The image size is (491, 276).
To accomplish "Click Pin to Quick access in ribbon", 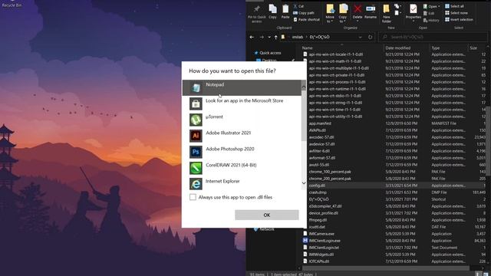I will 257,14.
